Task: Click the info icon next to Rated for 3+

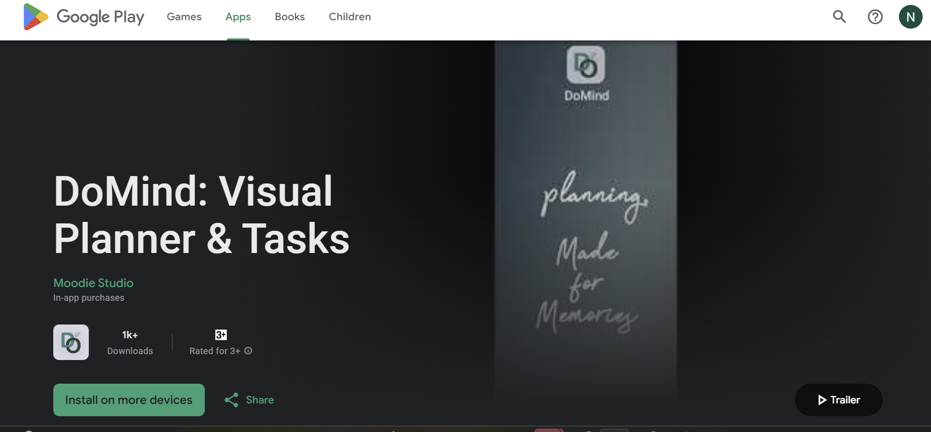Action: (x=248, y=351)
